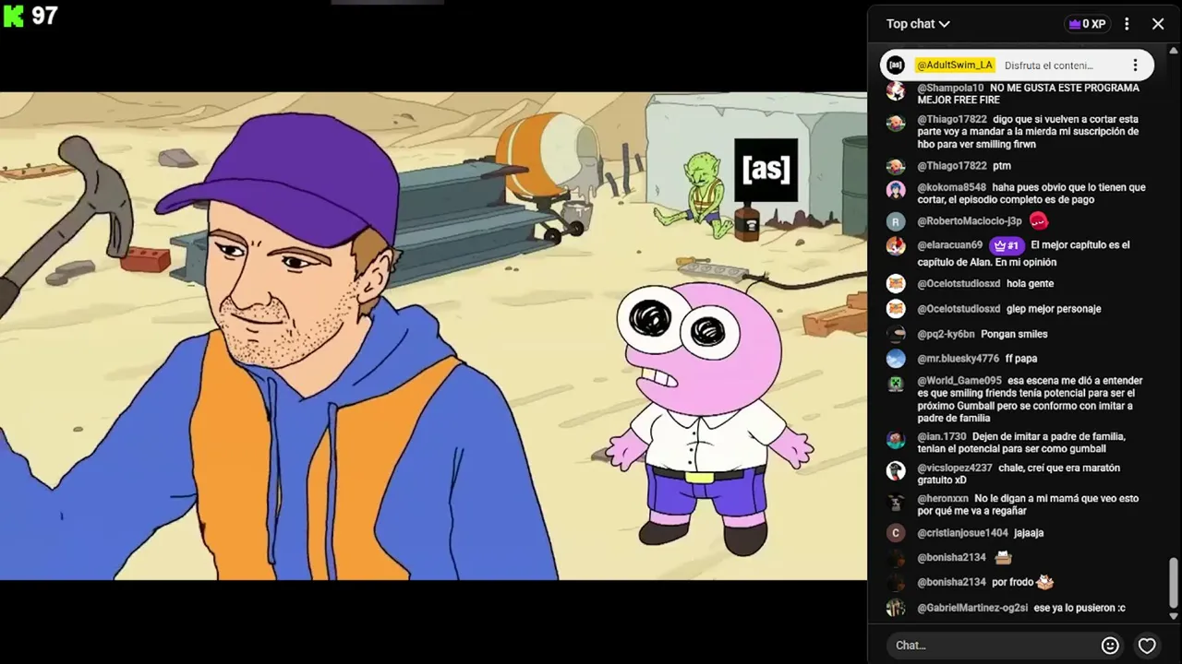Viewport: 1182px width, 664px height.
Task: Close the chat panel
Action: pyautogui.click(x=1158, y=24)
